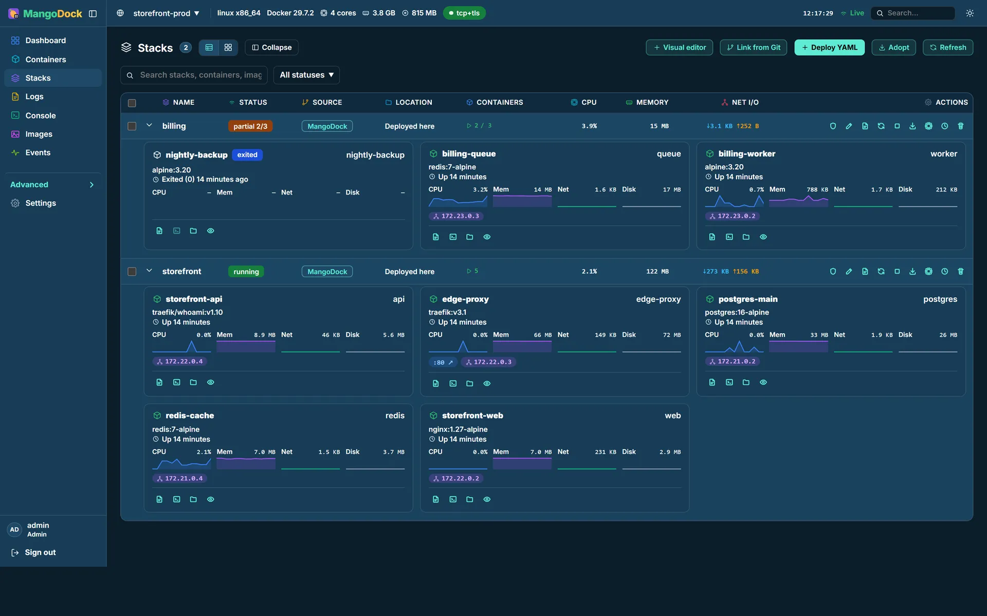Open folder icon on postgres-main card
The width and height of the screenshot is (987, 616).
point(746,382)
